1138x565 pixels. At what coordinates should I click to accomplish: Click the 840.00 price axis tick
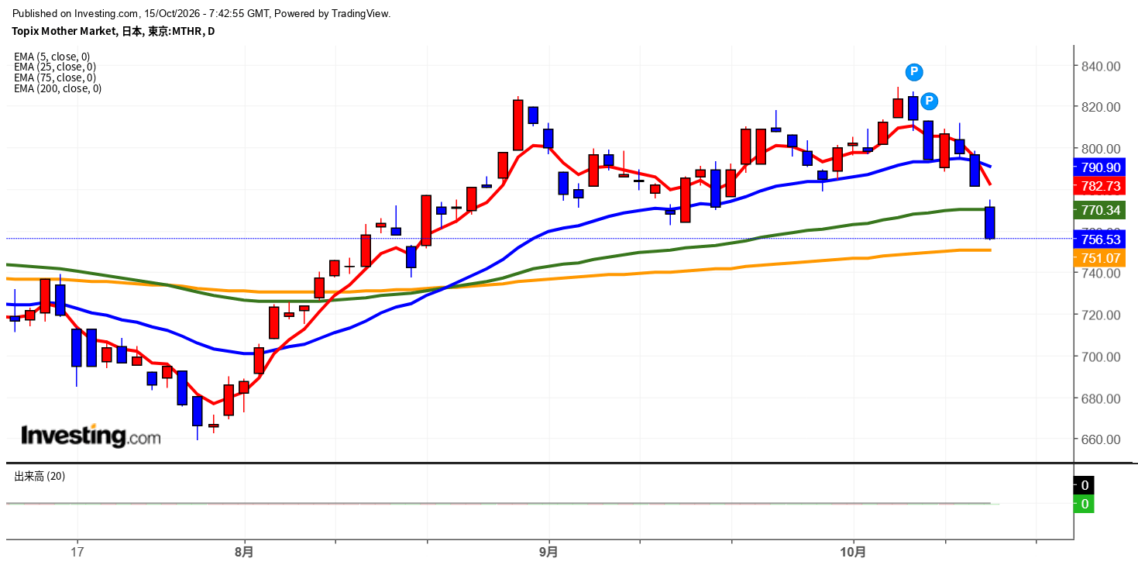(x=1101, y=67)
